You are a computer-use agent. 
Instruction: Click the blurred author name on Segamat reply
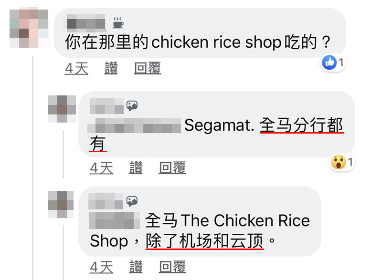106,106
